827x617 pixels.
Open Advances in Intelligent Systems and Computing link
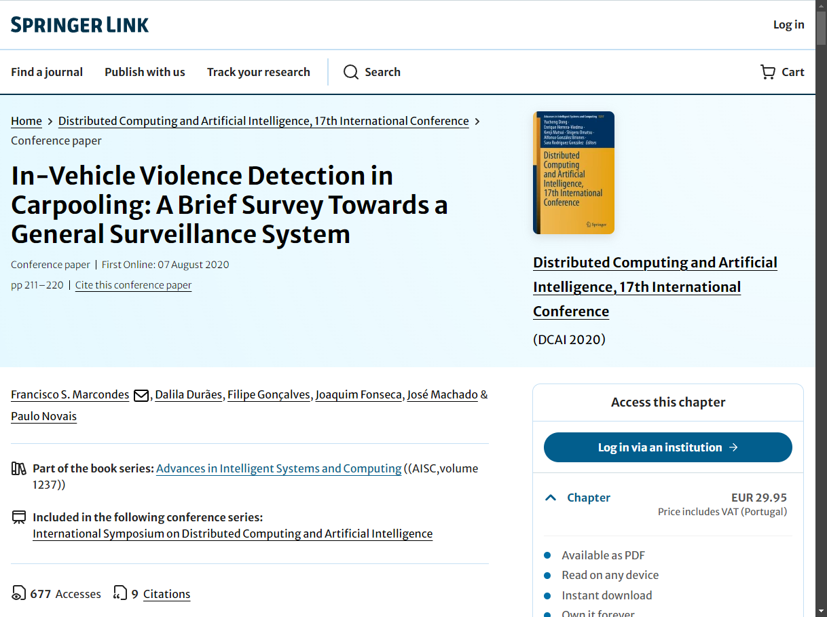point(279,468)
